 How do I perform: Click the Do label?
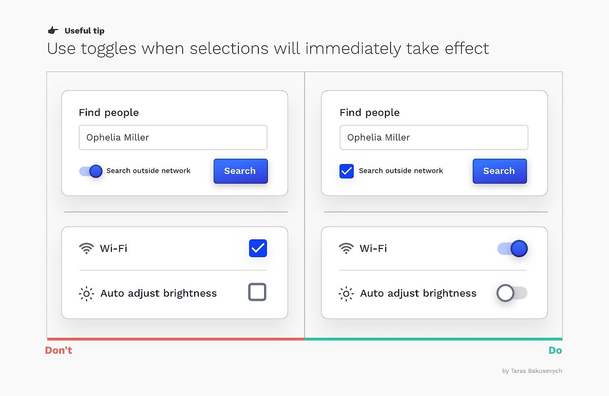555,350
